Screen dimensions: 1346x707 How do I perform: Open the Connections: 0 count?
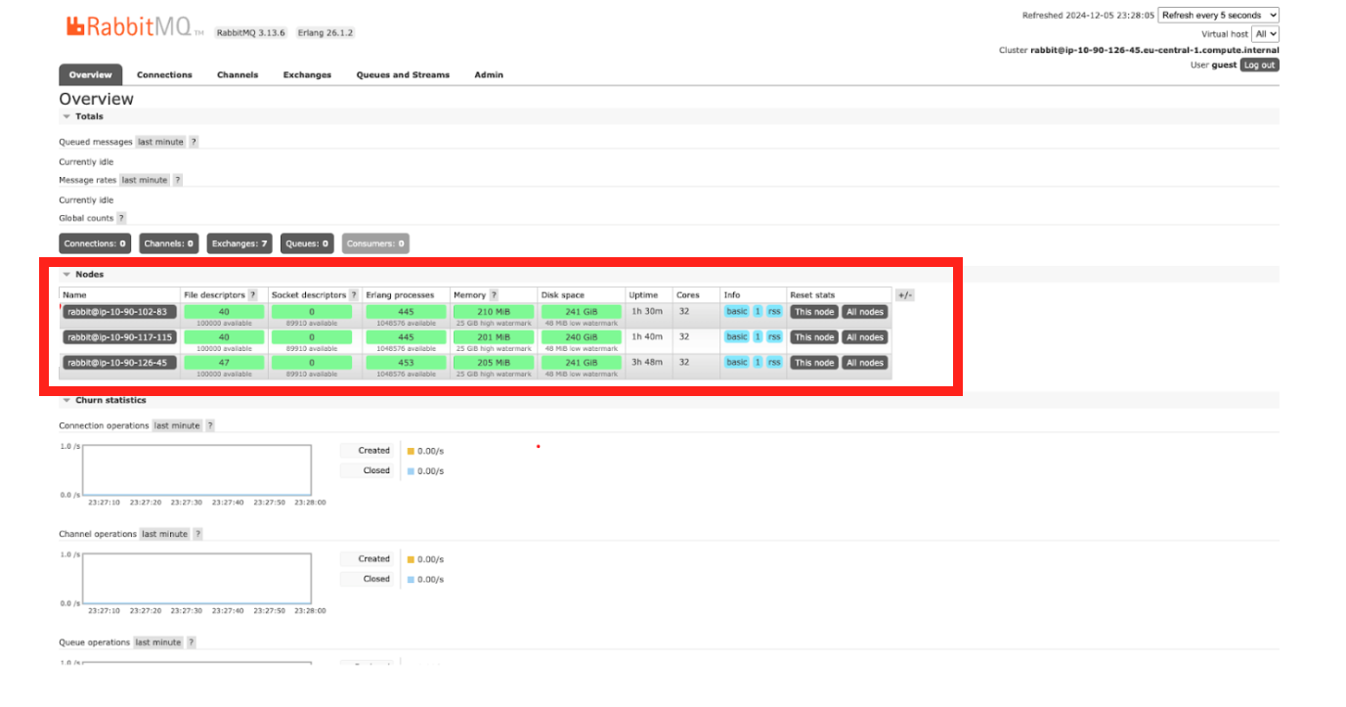[x=95, y=243]
